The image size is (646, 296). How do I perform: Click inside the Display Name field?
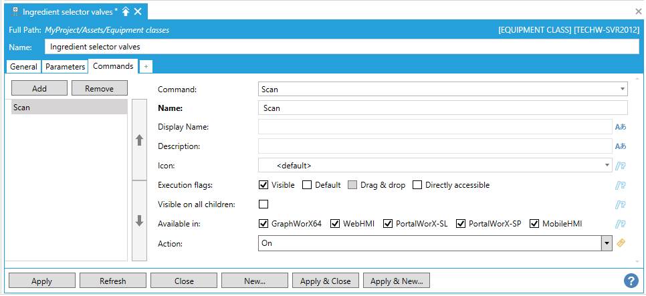[434, 127]
